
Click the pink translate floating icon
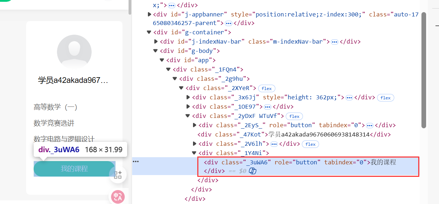click(118, 197)
